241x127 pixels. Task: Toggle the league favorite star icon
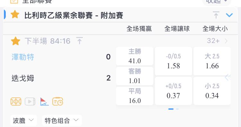pyautogui.click(x=15, y=15)
